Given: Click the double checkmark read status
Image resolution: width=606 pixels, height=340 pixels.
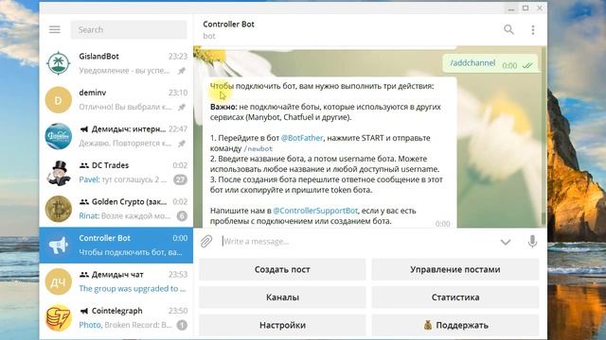Looking at the screenshot, I should click(x=527, y=65).
